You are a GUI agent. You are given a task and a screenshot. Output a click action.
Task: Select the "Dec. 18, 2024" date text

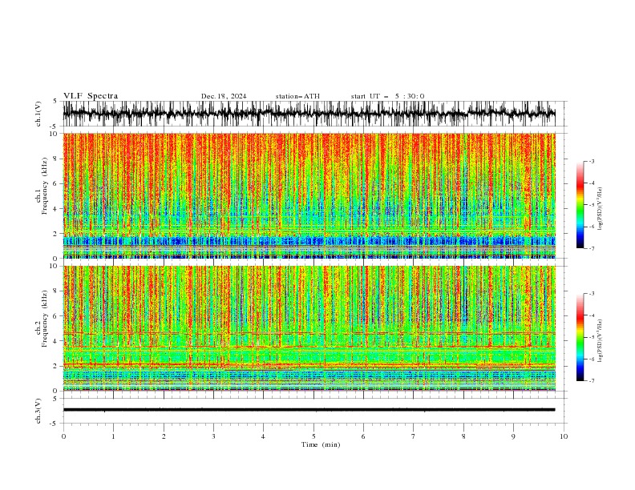click(x=224, y=96)
